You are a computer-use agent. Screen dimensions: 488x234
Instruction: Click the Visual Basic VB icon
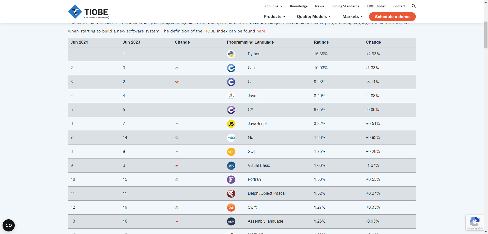tap(231, 166)
